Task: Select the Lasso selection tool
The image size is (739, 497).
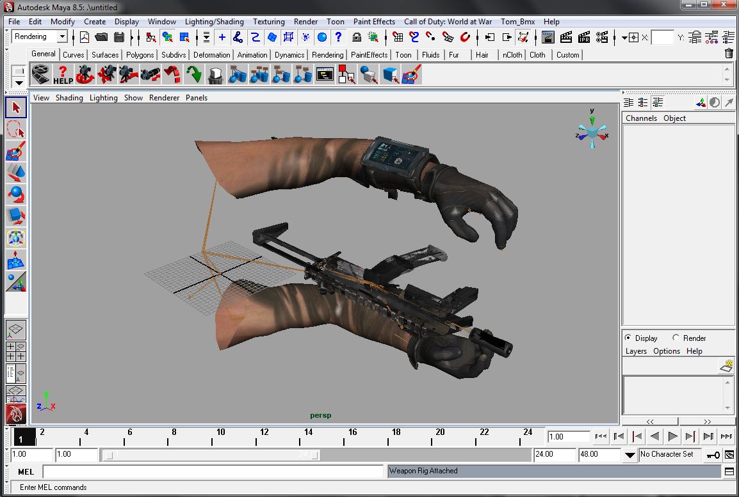Action: click(16, 130)
